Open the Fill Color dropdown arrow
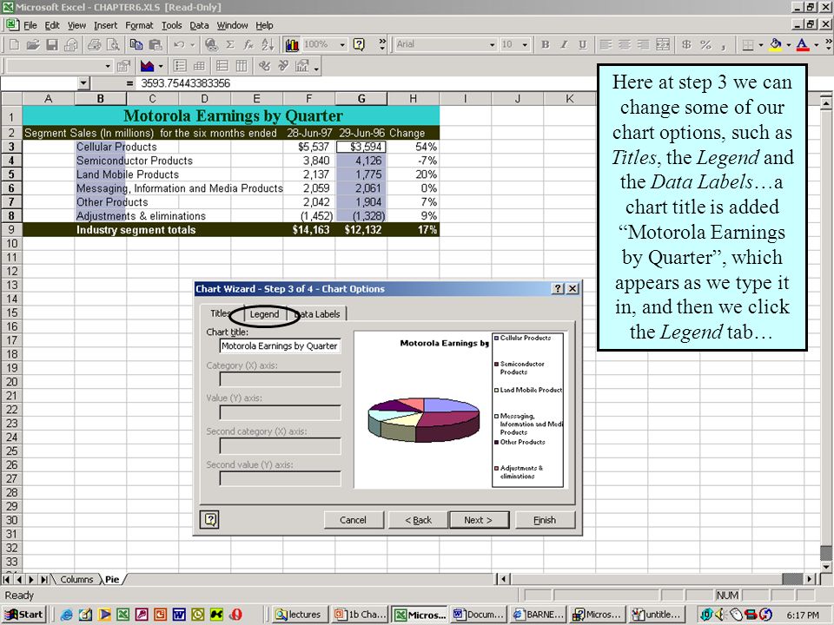Image resolution: width=834 pixels, height=625 pixels. pos(788,44)
